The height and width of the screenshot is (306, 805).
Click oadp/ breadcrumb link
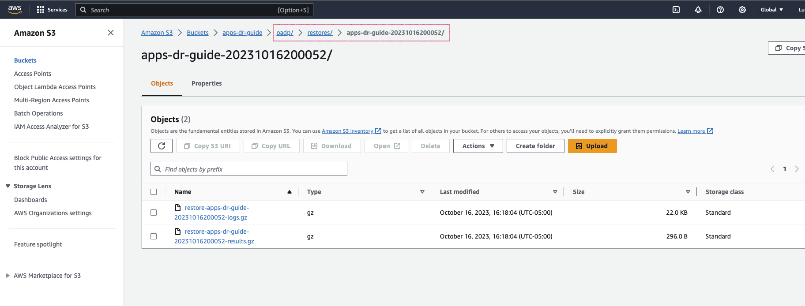[x=285, y=33]
